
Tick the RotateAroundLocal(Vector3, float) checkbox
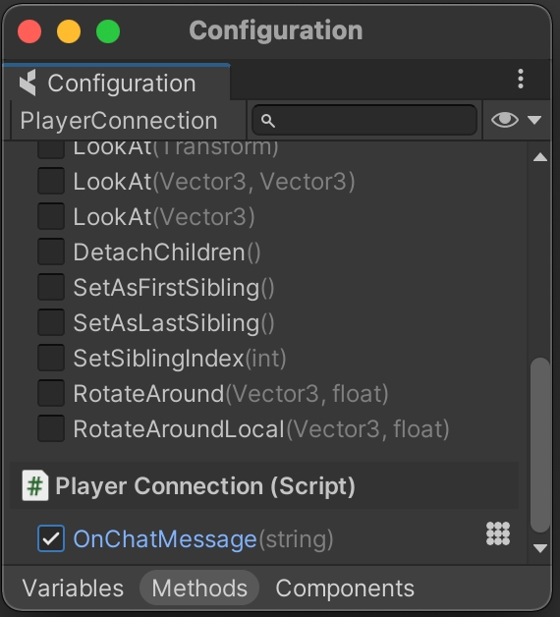pyautogui.click(x=51, y=429)
